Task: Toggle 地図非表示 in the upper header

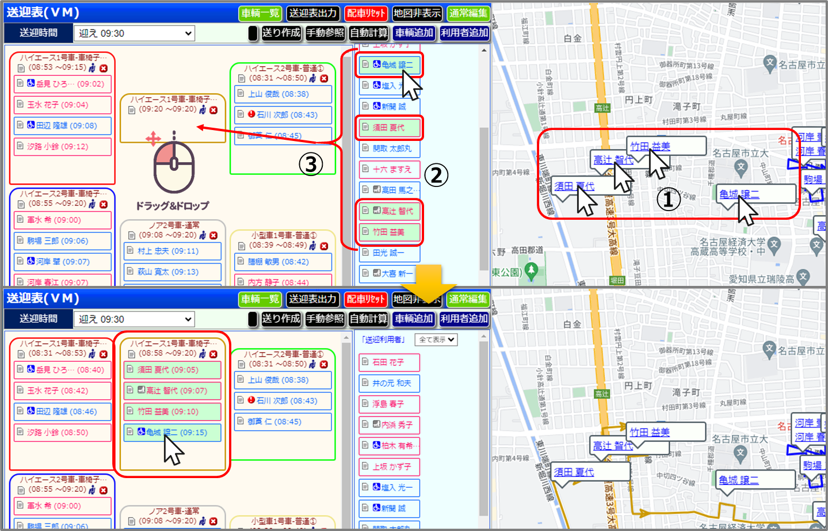Action: coord(417,13)
